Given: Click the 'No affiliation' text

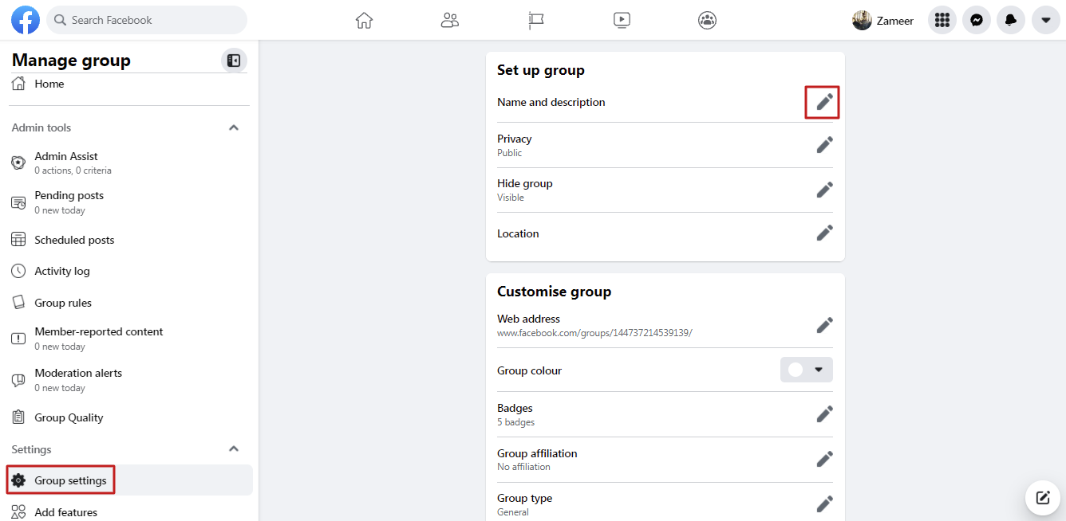Looking at the screenshot, I should tap(524, 467).
